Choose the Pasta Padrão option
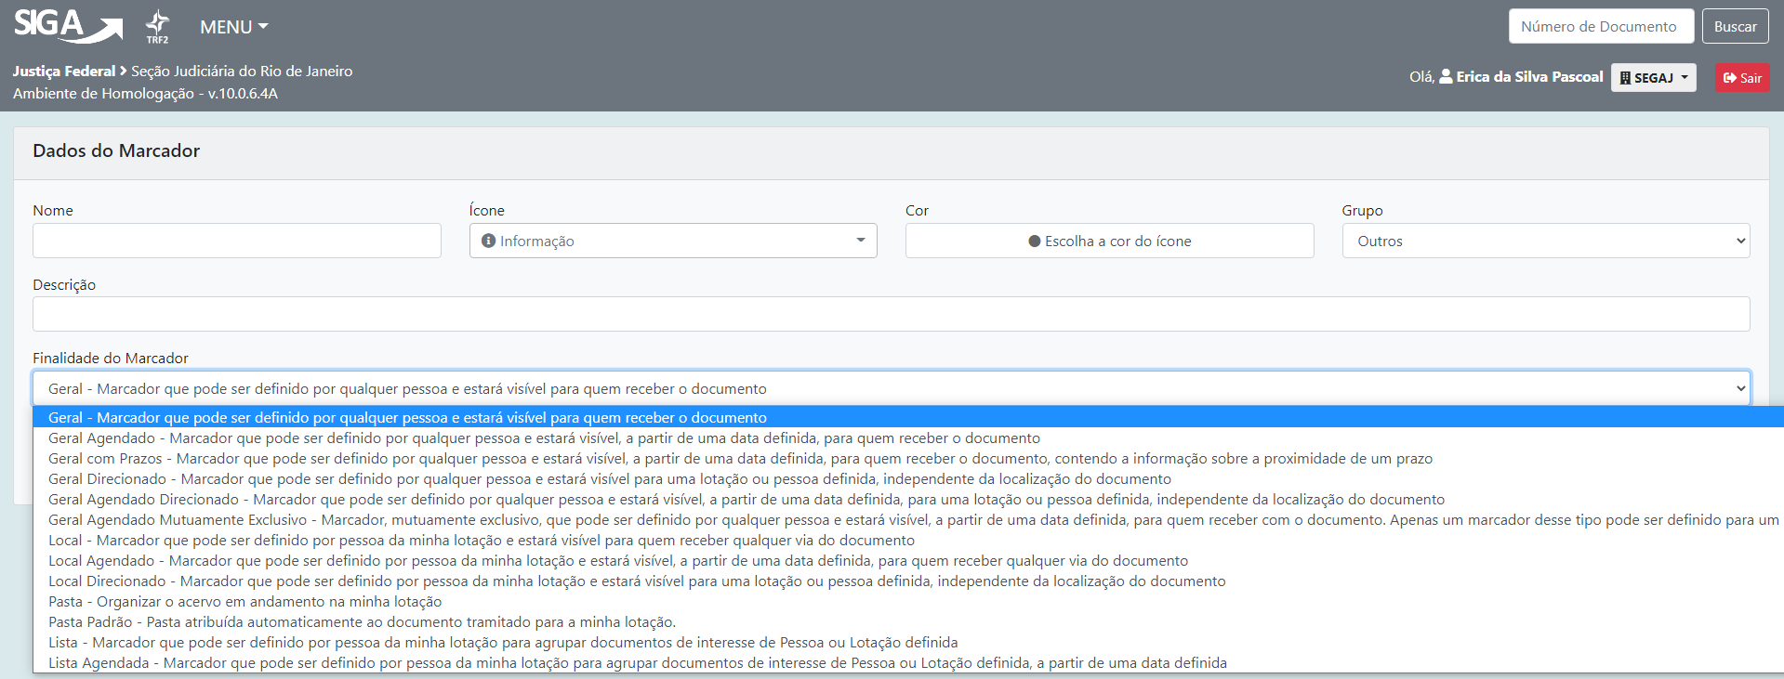1784x679 pixels. [362, 622]
